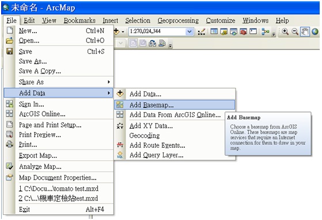Choose Save A Copy... in the File menu
Screen dimensions: 322x220
(x=59, y=71)
